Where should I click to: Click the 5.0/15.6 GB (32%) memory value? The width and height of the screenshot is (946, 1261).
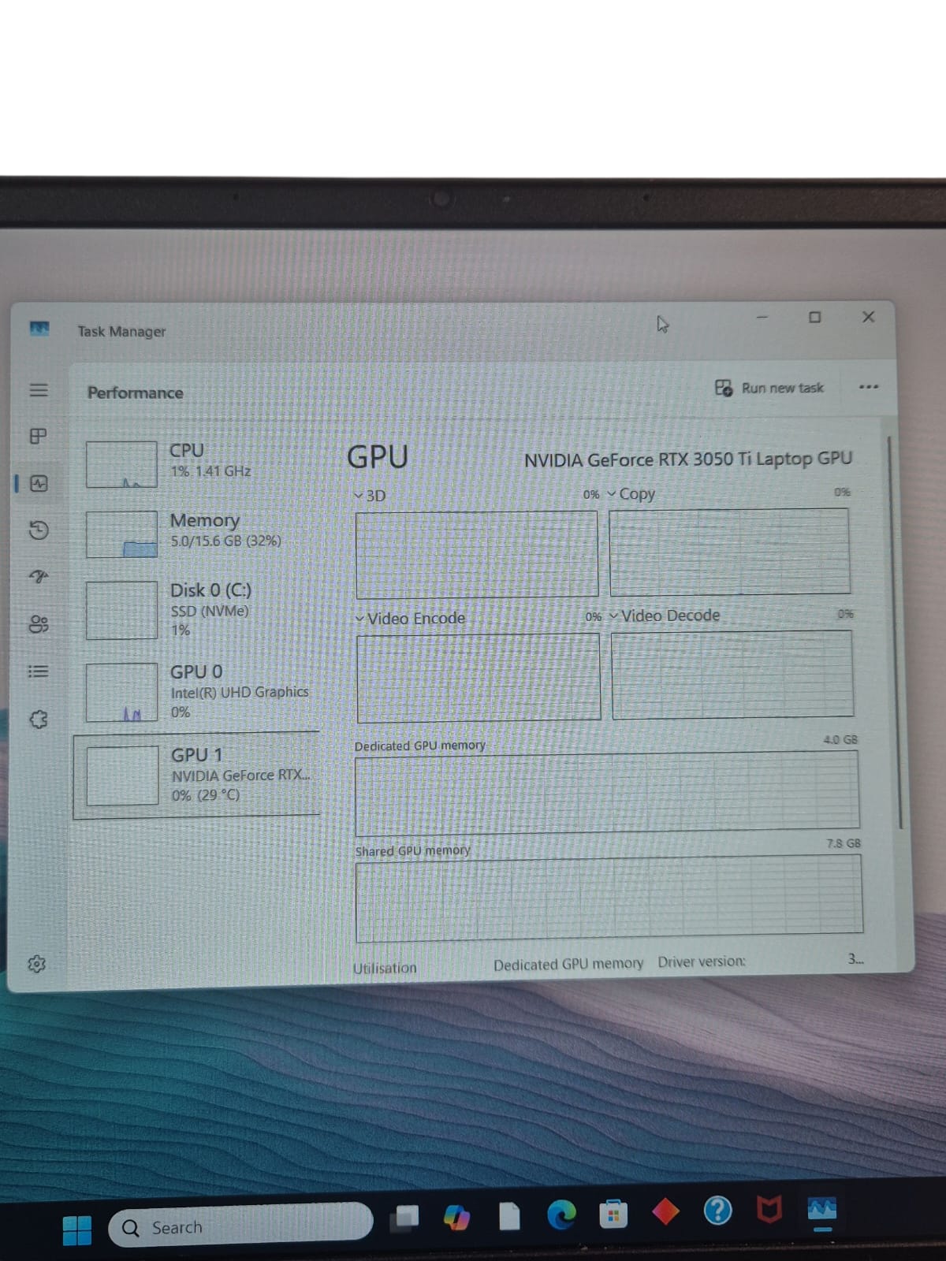click(x=225, y=541)
